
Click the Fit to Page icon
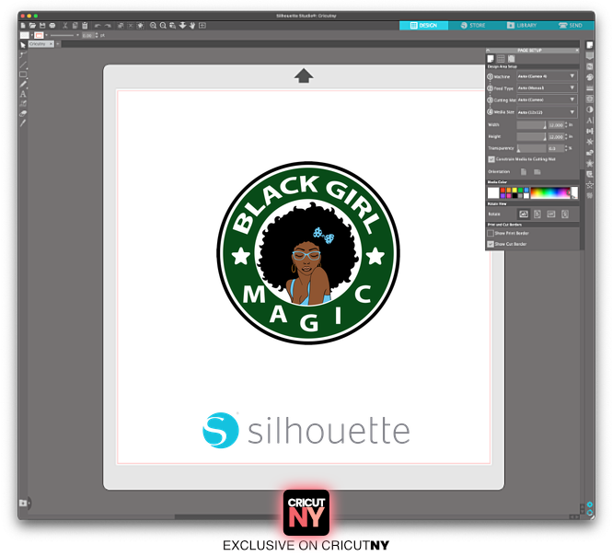(x=202, y=26)
